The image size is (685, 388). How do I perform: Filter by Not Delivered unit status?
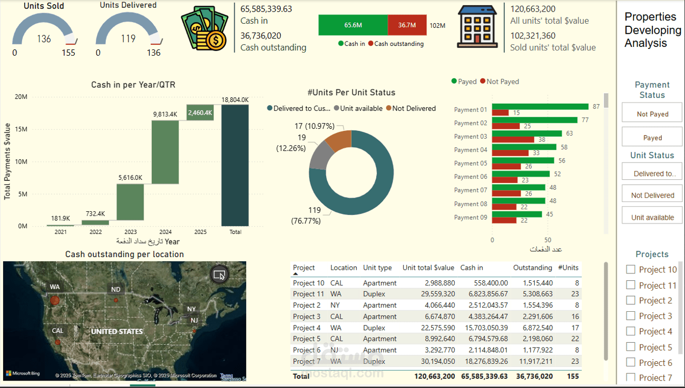point(652,195)
